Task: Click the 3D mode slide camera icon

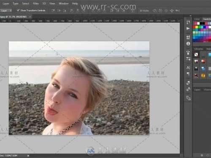Action: pyautogui.click(x=172, y=11)
